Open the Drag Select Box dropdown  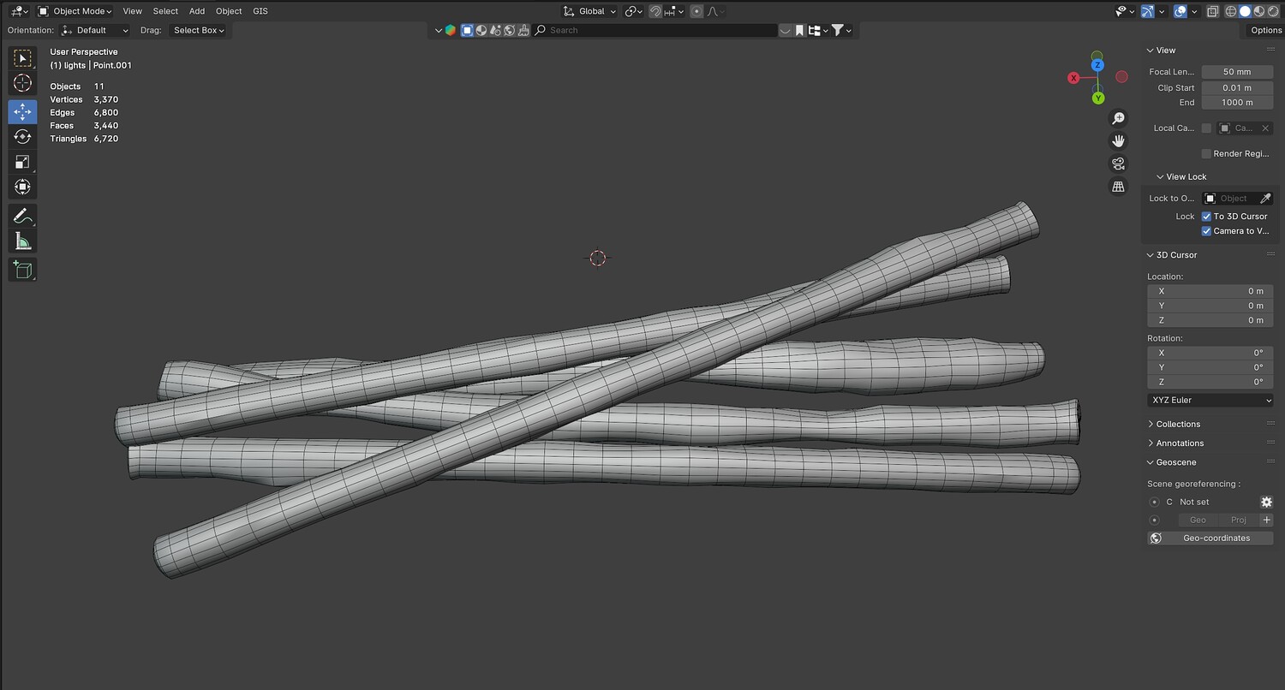click(x=199, y=30)
